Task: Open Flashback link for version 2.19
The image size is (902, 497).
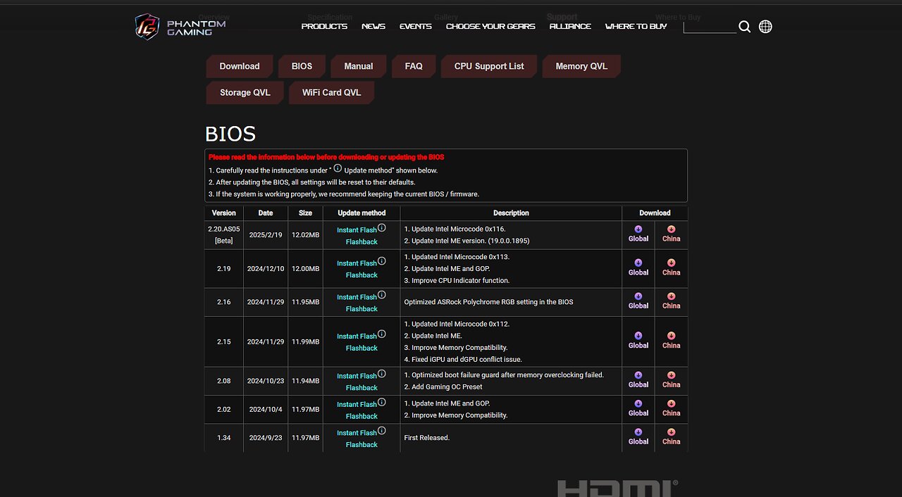Action: click(362, 275)
